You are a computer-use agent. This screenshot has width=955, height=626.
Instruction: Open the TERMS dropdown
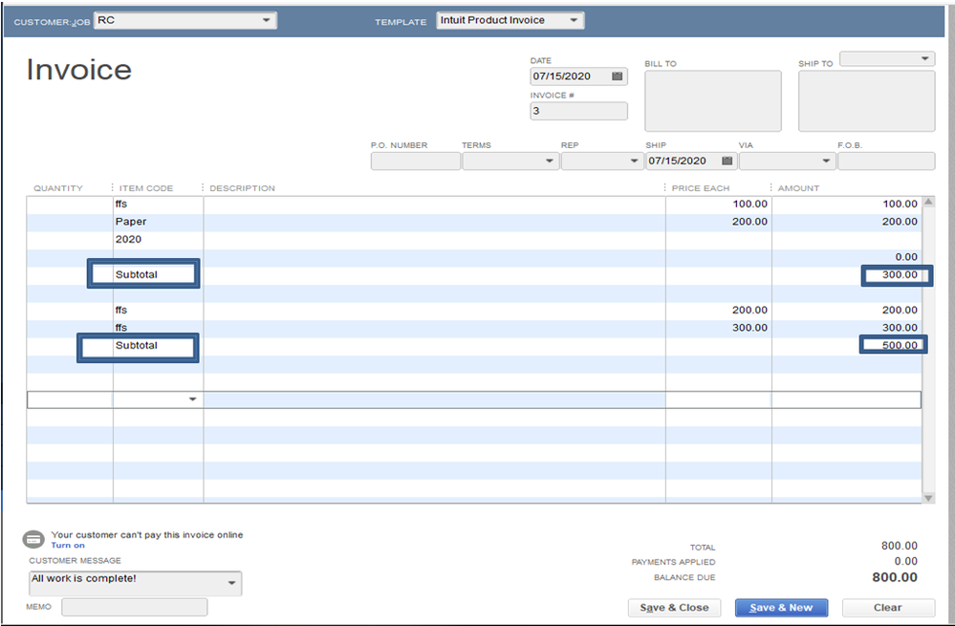[550, 161]
